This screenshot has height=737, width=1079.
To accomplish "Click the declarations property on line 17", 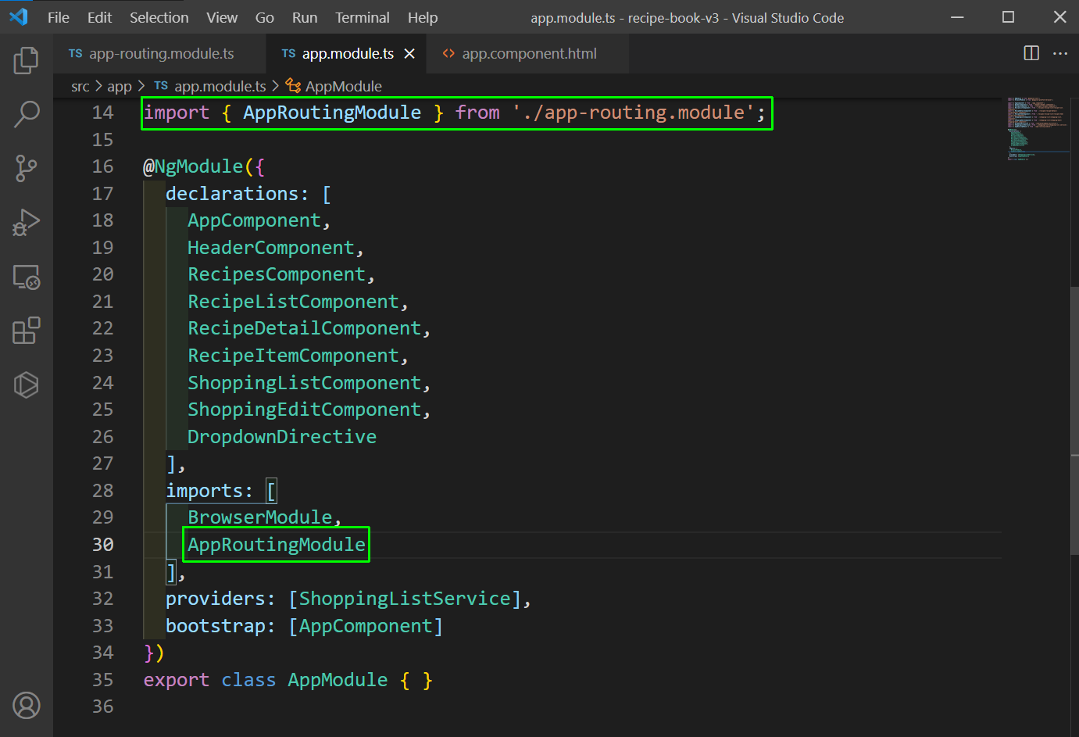I will 232,194.
